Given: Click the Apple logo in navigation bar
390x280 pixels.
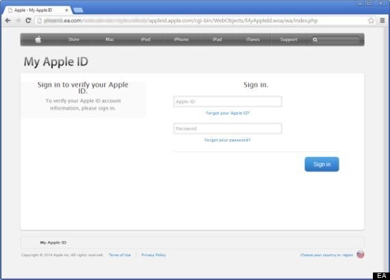Looking at the screenshot, I should tap(38, 40).
